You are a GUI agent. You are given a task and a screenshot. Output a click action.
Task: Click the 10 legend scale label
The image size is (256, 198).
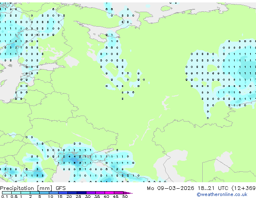[50, 196]
